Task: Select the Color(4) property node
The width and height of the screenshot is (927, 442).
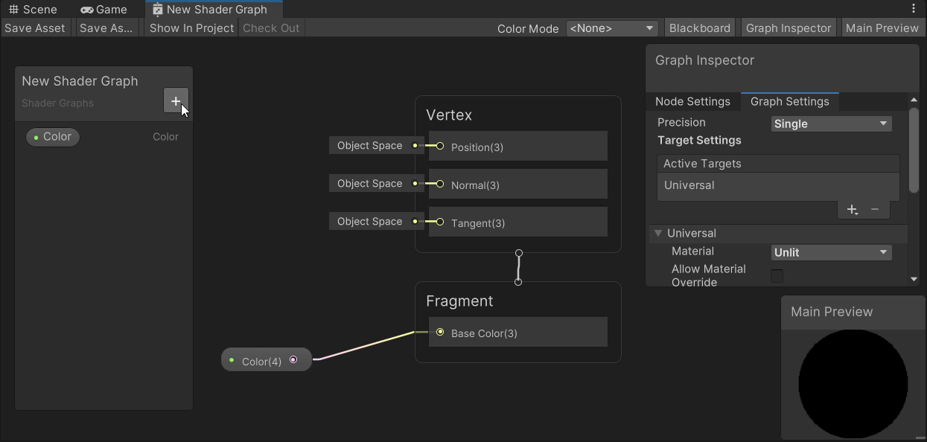Action: [266, 360]
